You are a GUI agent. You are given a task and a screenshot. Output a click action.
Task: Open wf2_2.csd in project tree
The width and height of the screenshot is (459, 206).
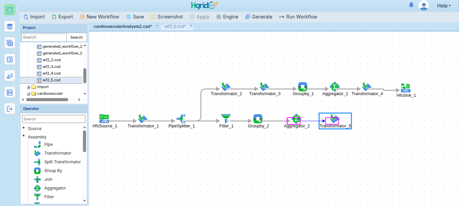pos(51,60)
